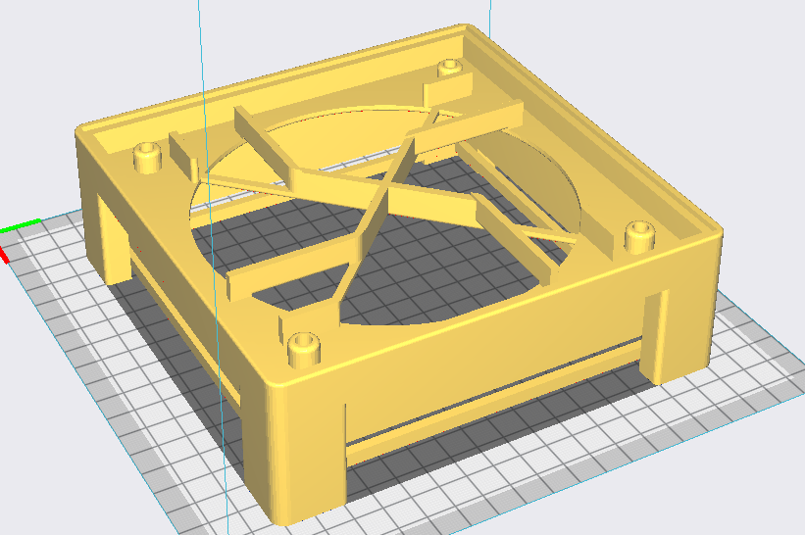Click the right side screw post
The width and height of the screenshot is (805, 535).
tap(639, 236)
